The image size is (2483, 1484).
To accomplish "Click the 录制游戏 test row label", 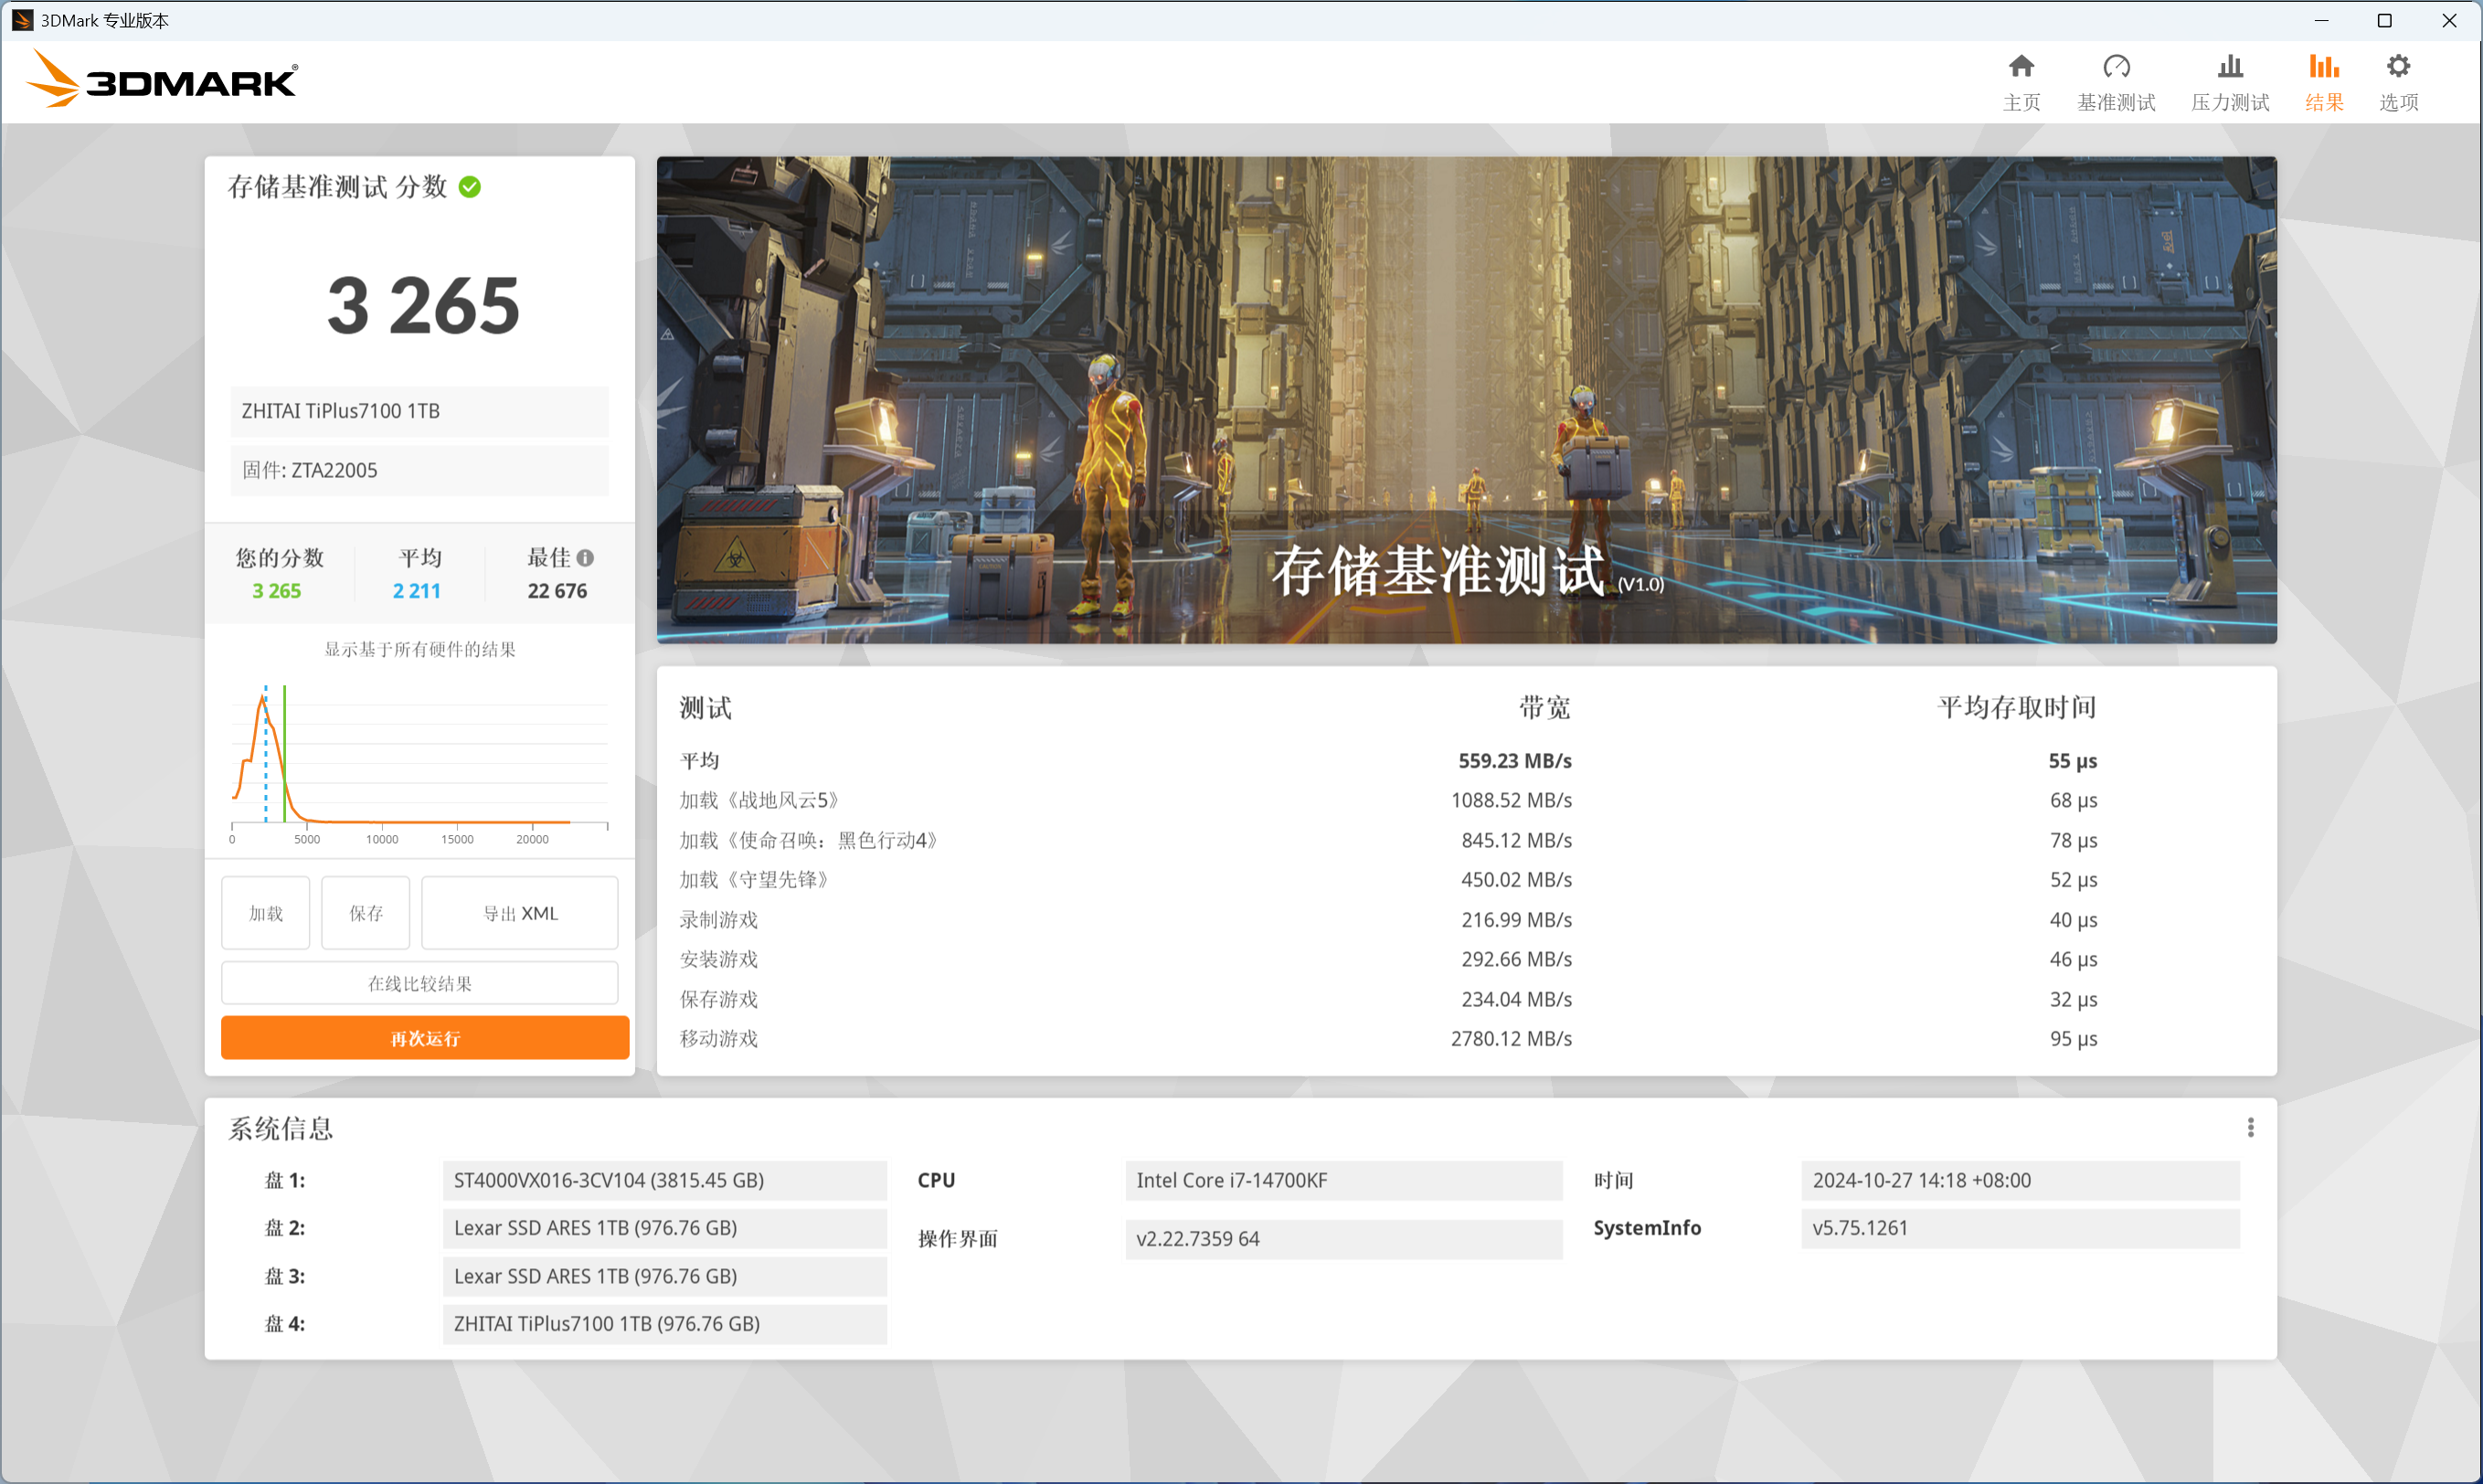I will 718,920.
